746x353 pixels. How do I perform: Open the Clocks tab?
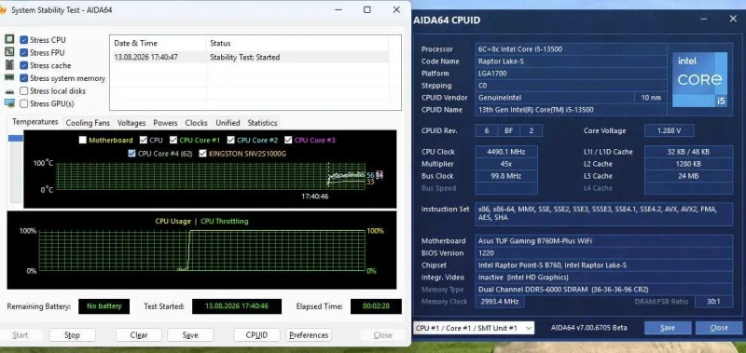(196, 123)
